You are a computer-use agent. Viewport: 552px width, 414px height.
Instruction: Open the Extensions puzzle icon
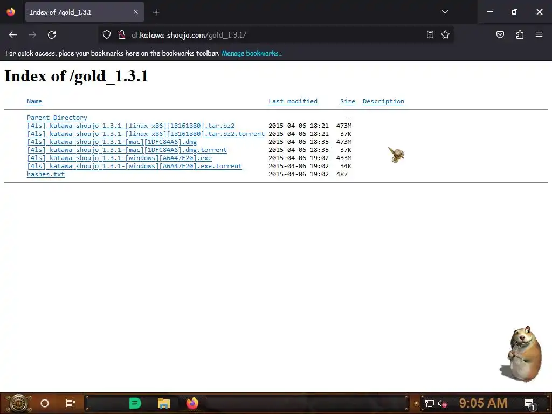(x=520, y=34)
